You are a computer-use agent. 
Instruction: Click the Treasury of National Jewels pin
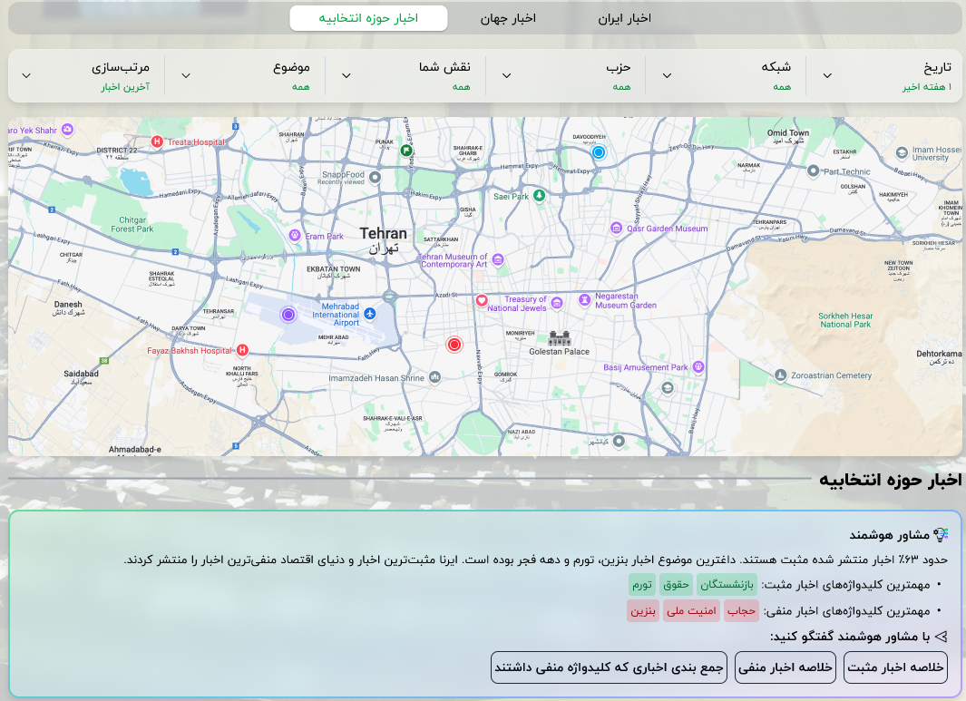482,300
